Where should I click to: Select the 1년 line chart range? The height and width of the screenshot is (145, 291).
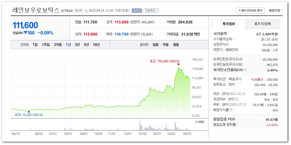coord(68,45)
